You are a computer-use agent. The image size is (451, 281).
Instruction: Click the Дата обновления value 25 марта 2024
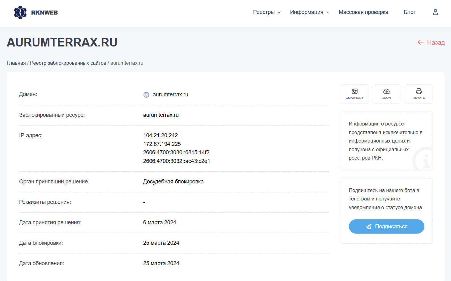tap(161, 263)
